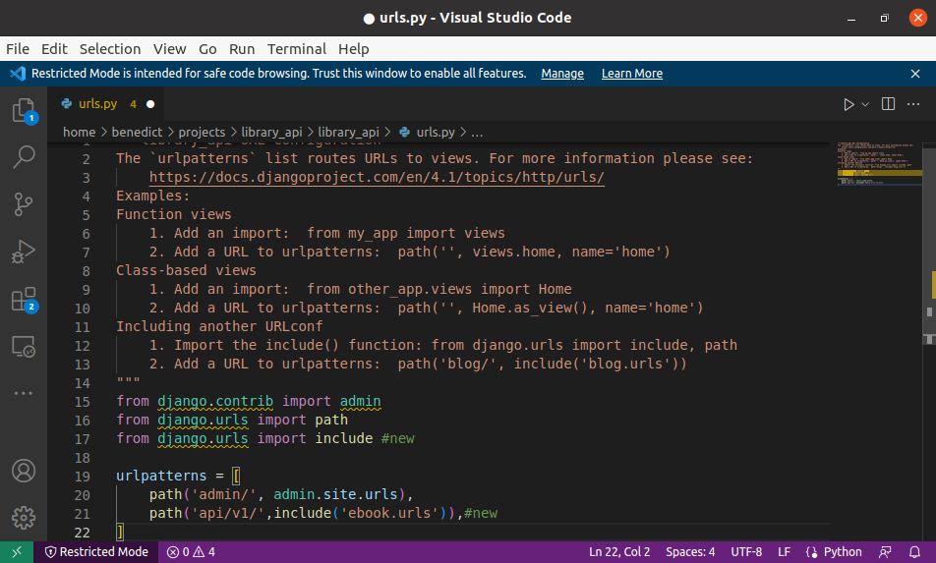Open Remote Explorer view icon

click(24, 347)
